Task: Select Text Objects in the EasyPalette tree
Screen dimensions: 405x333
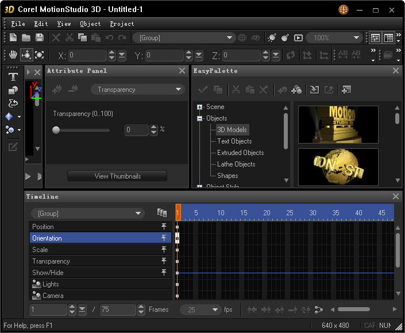Action: coord(234,141)
